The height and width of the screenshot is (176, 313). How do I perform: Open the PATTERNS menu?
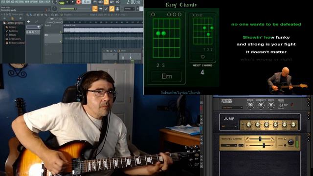pyautogui.click(x=20, y=2)
